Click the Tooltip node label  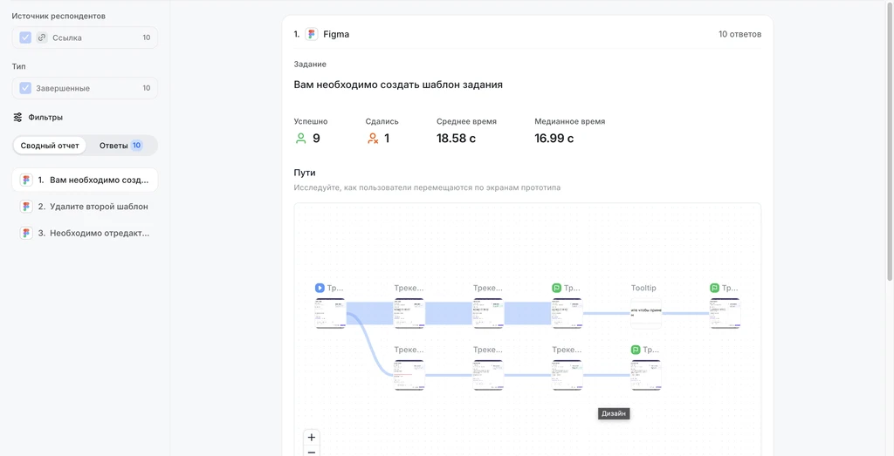coord(643,288)
